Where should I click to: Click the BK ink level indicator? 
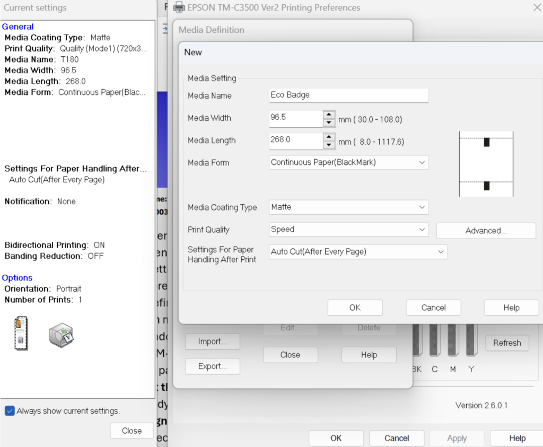[x=416, y=340]
